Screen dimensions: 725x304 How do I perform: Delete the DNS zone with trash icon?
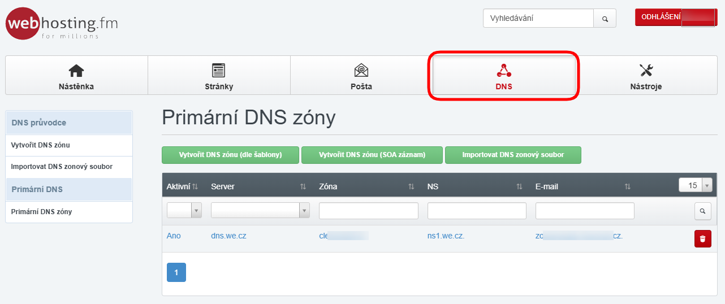(x=702, y=239)
